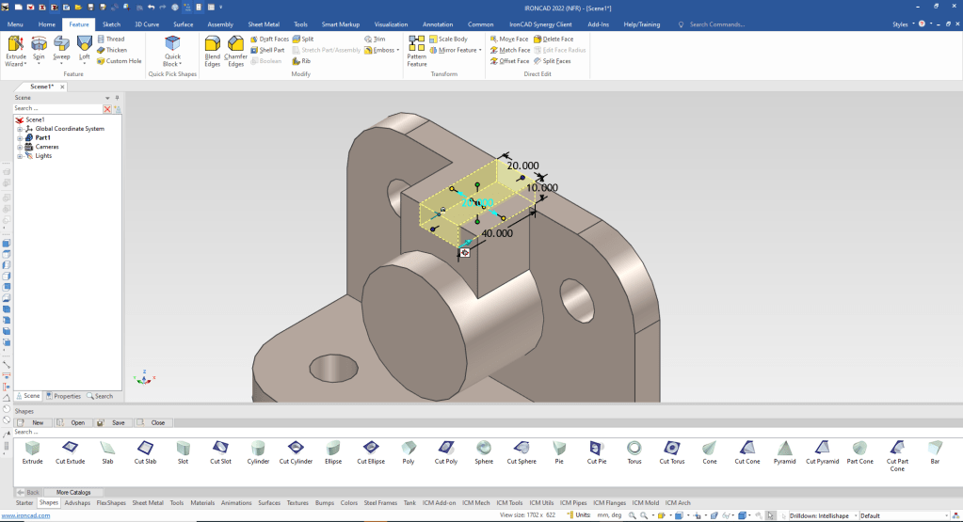Viewport: 963px width, 522px height.
Task: Click the More Catalogs button
Action: point(73,492)
